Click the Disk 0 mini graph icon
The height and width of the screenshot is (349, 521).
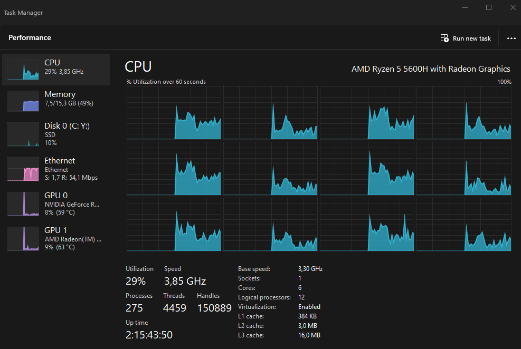pos(23,134)
